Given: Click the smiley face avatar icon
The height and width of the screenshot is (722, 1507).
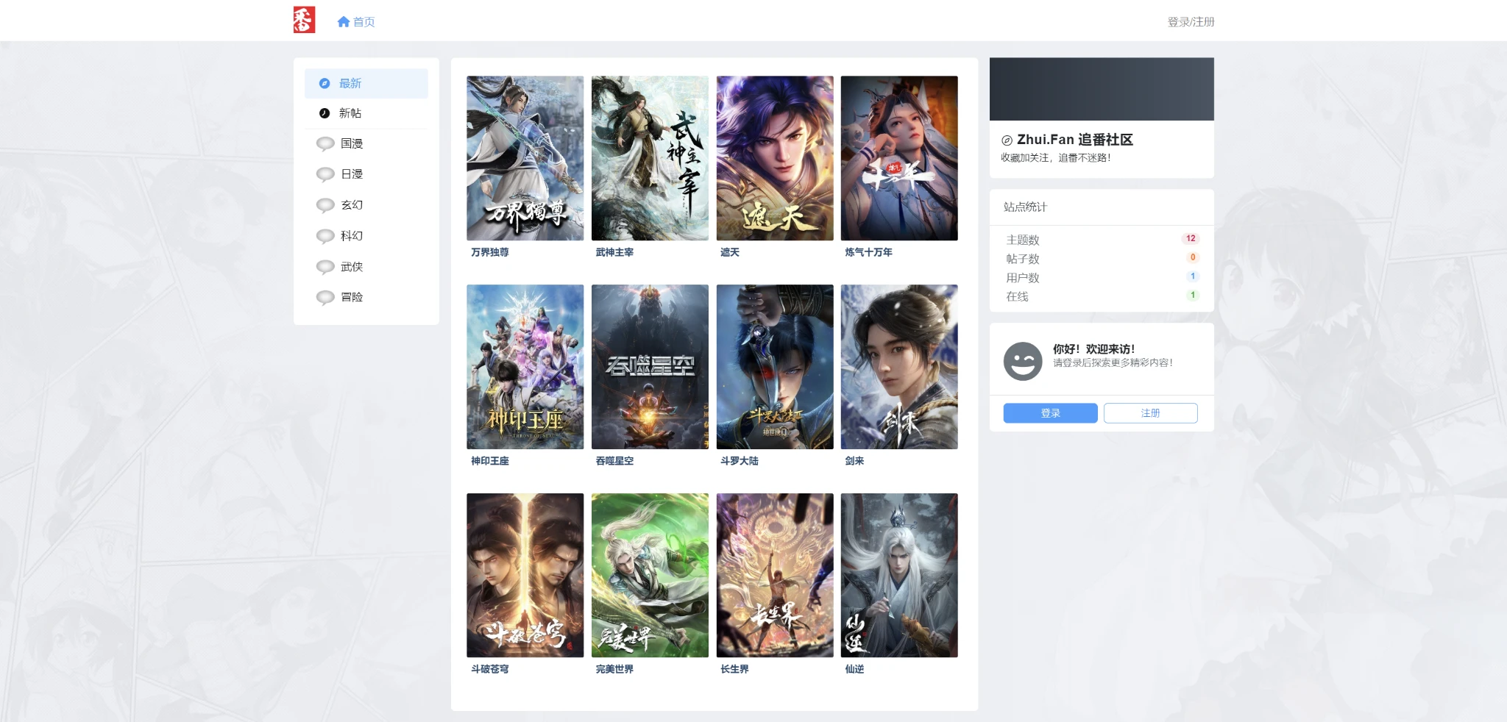Looking at the screenshot, I should point(1023,361).
